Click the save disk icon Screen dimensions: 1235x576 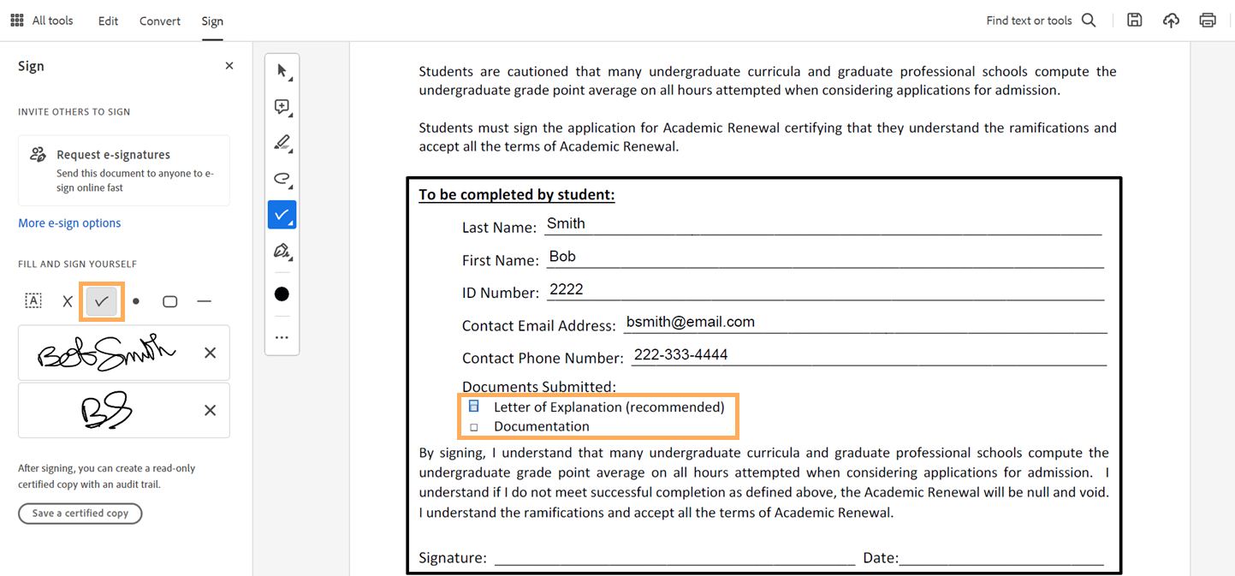(1134, 21)
